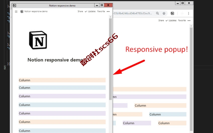
Task: Bookmark page with the star icon in browser
Action: 164,13
